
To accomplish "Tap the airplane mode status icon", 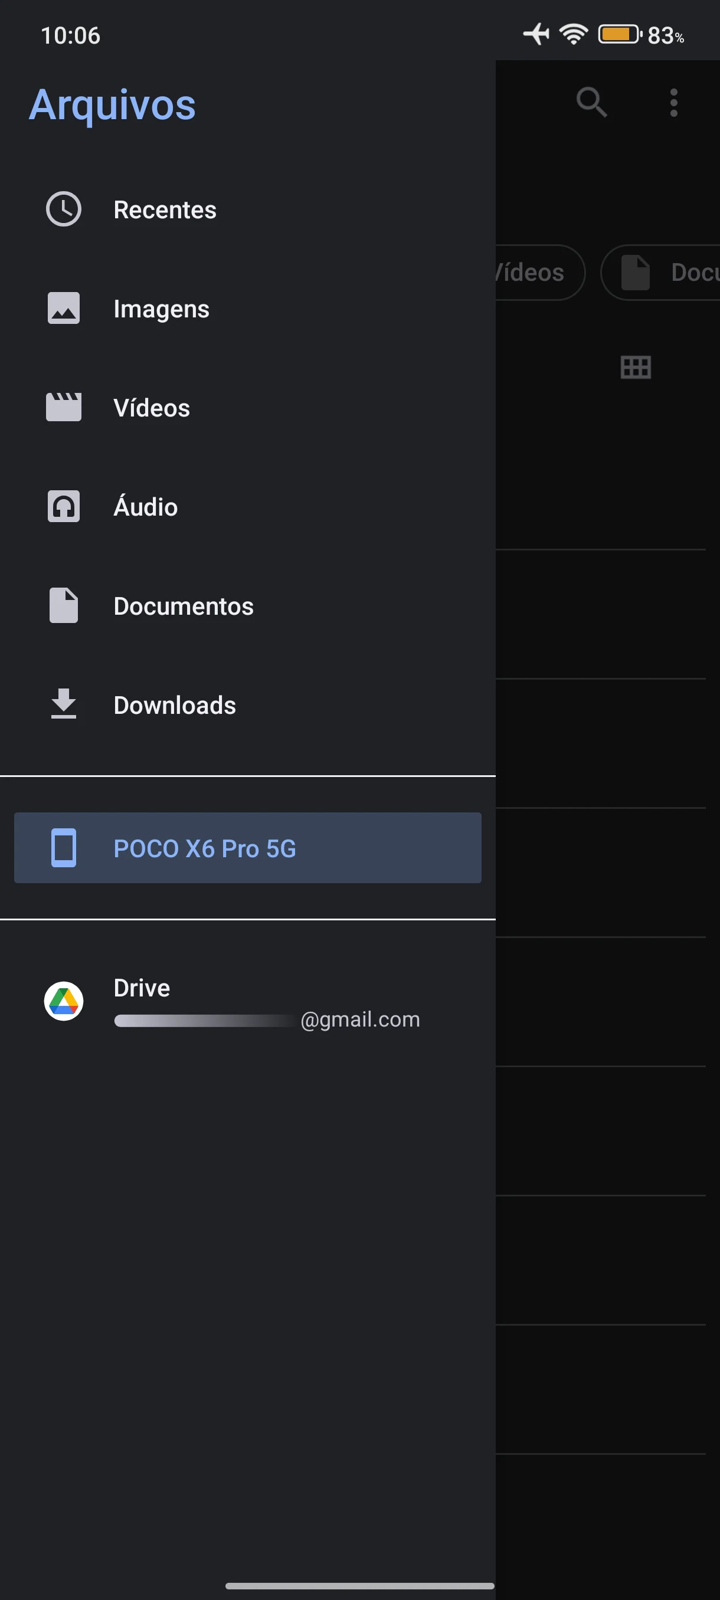I will tap(536, 34).
